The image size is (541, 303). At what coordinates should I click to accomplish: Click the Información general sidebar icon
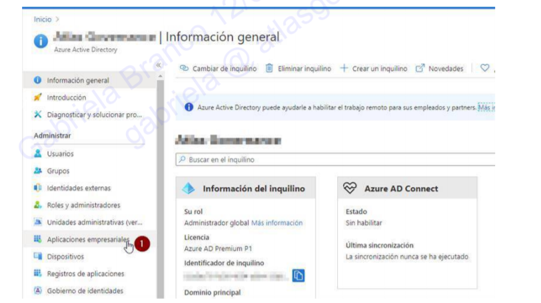[x=37, y=80]
